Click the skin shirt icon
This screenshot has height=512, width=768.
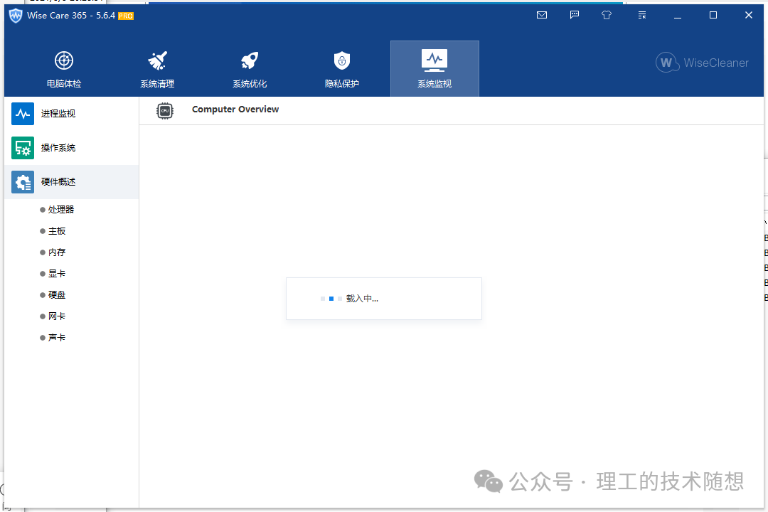click(607, 15)
